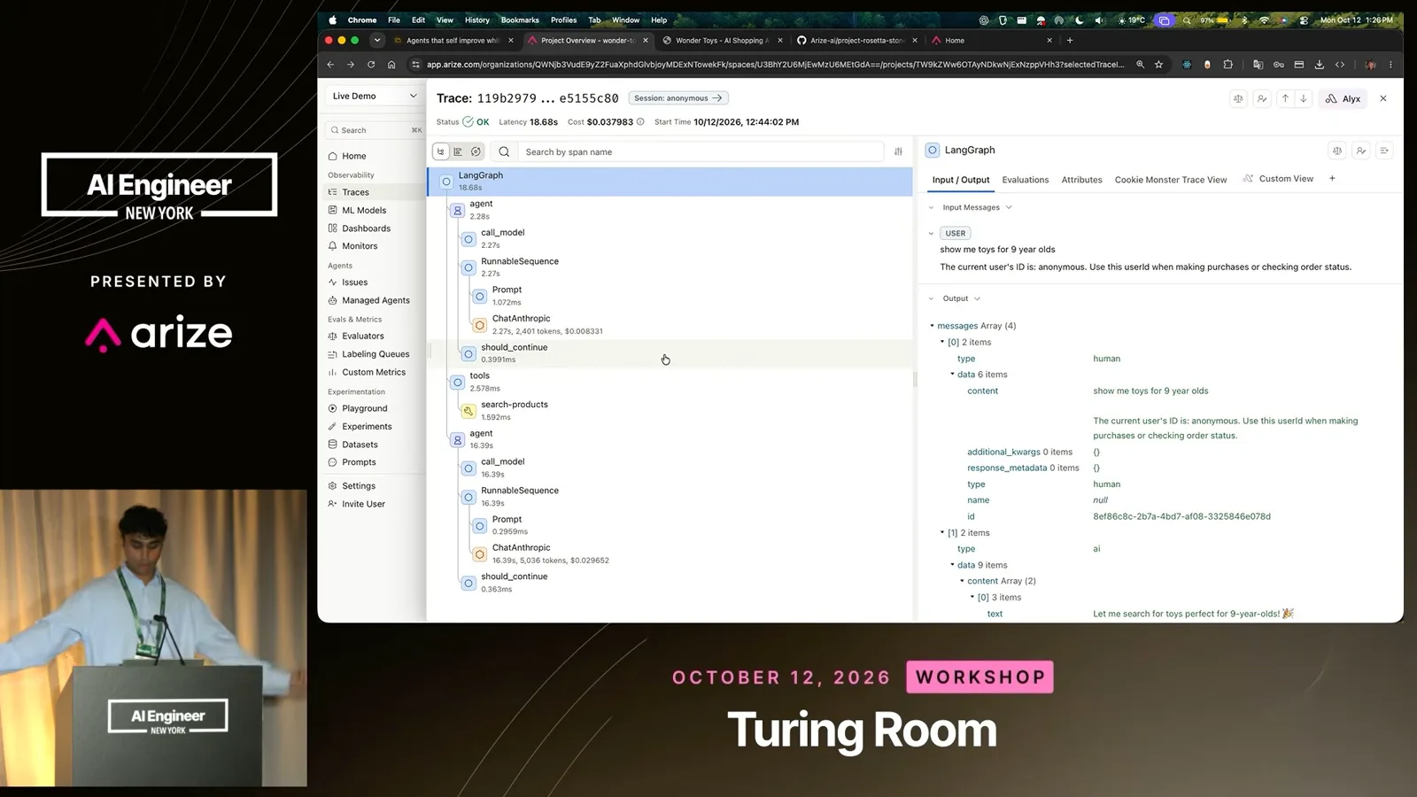Open the Live Demo space dropdown
The height and width of the screenshot is (797, 1417).
click(x=374, y=96)
